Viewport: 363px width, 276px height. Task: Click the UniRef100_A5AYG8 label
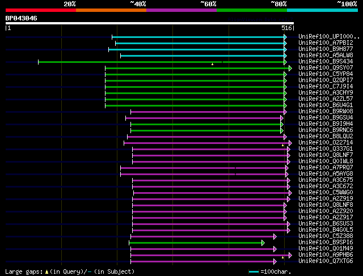(326, 174)
